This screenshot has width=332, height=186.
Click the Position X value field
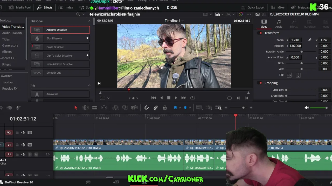[x=295, y=46]
